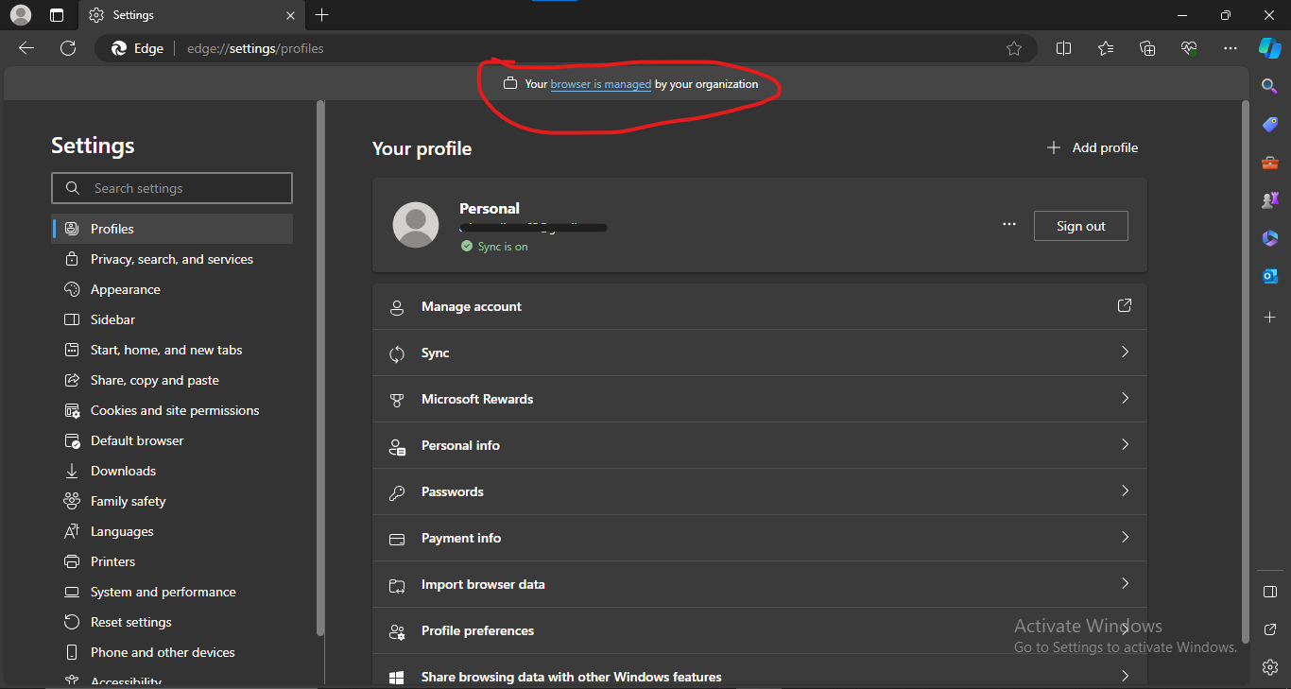Open the tab actions menu icon
Screen dimensions: 1291x689
point(57,15)
